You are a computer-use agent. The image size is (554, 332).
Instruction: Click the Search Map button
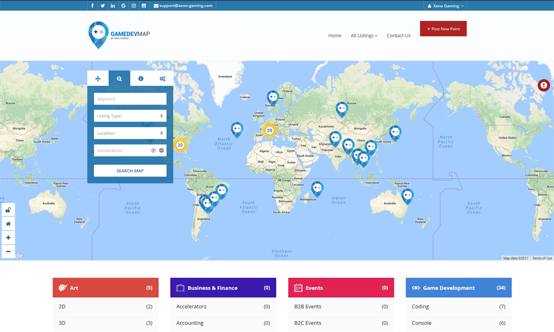pos(130,171)
